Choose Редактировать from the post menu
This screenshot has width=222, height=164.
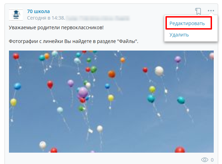[187, 23]
